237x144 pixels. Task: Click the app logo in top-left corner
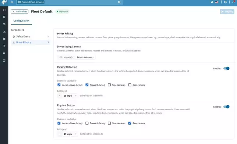click(x=4, y=2)
